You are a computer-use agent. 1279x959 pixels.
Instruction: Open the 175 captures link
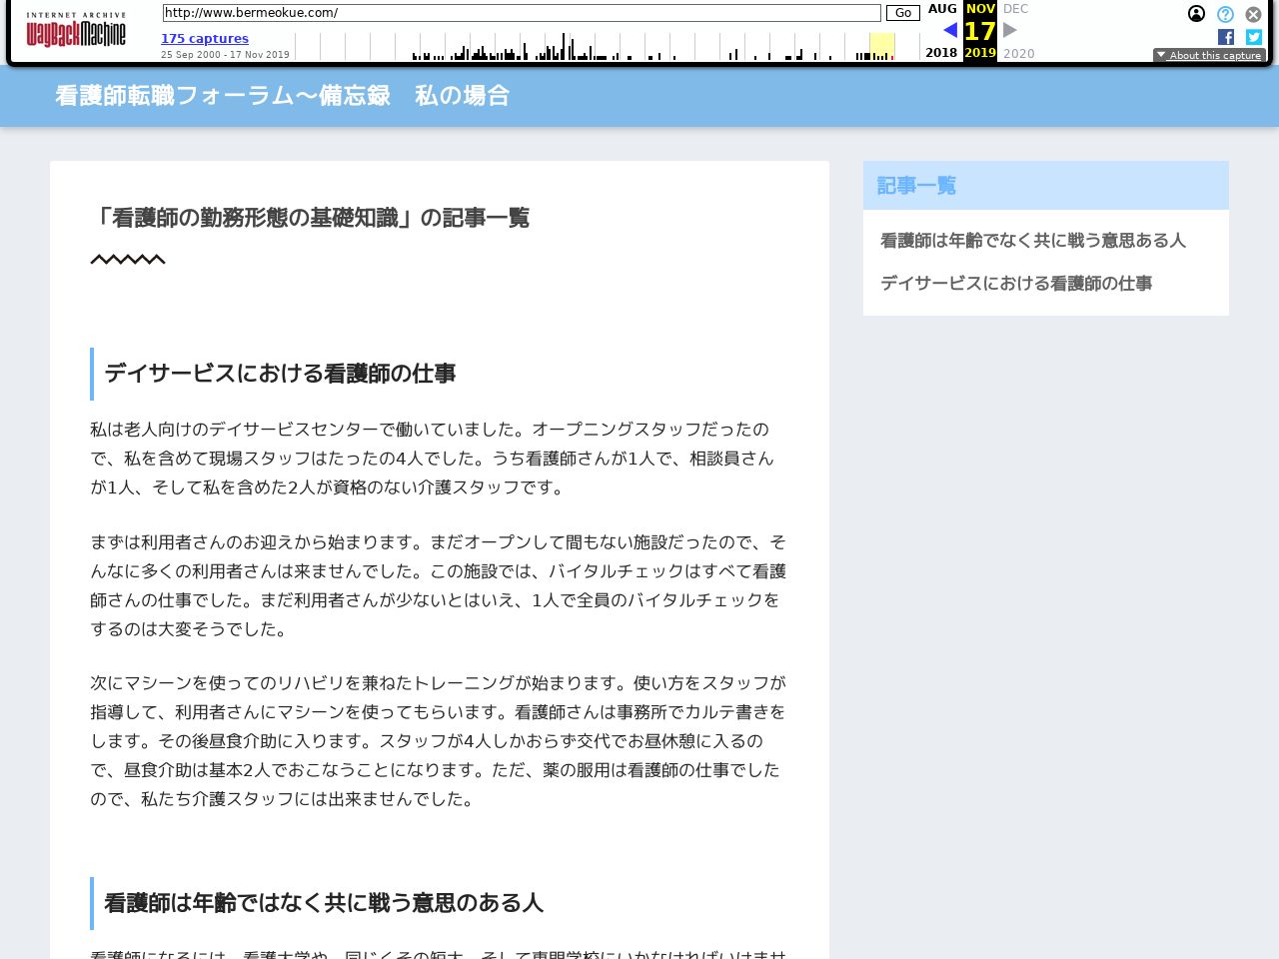tap(205, 38)
